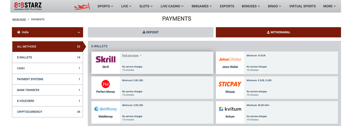Open the 888GAMES dropdown
The width and height of the screenshot is (354, 126).
coord(202,6)
